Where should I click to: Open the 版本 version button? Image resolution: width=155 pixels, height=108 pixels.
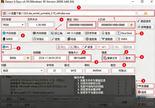point(128,58)
